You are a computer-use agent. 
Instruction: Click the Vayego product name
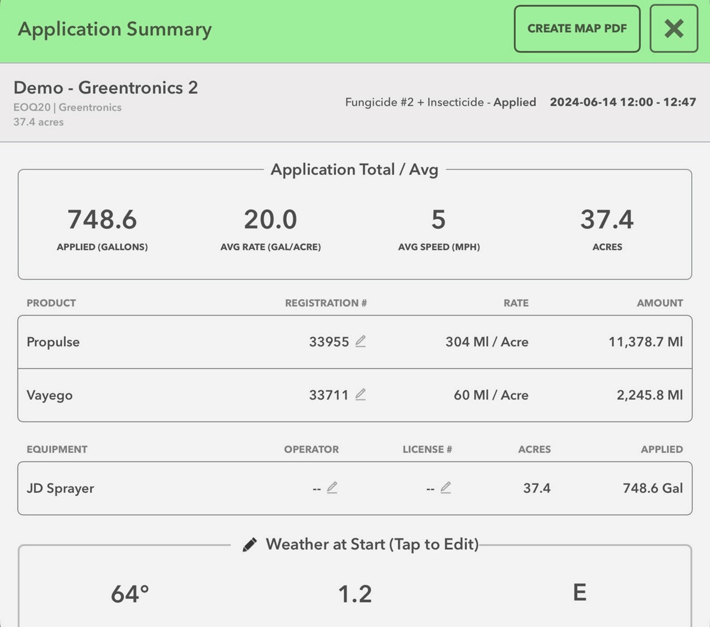(49, 395)
